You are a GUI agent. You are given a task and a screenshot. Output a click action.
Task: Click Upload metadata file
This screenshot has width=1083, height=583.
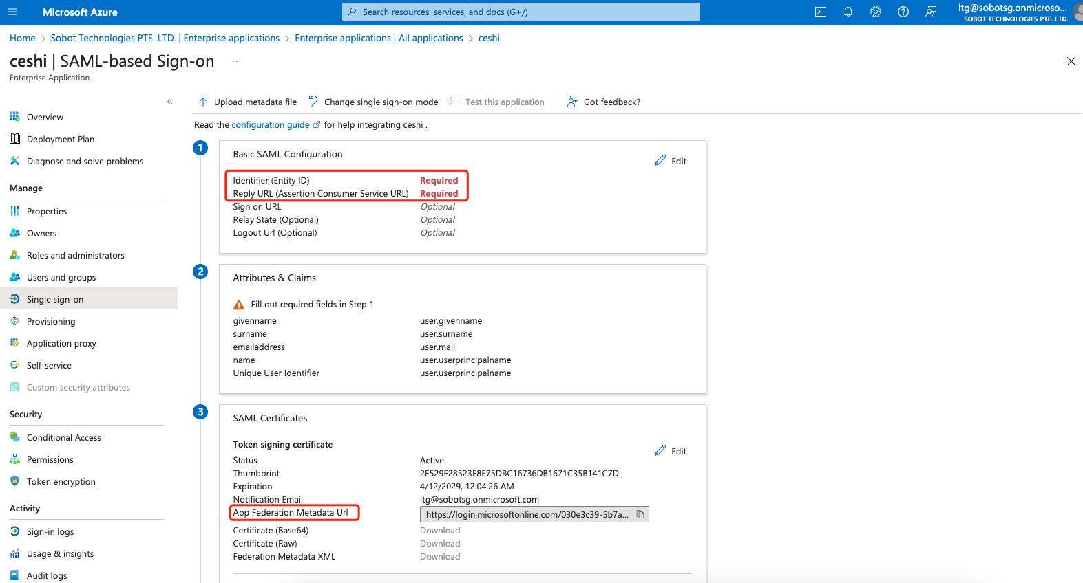click(248, 102)
